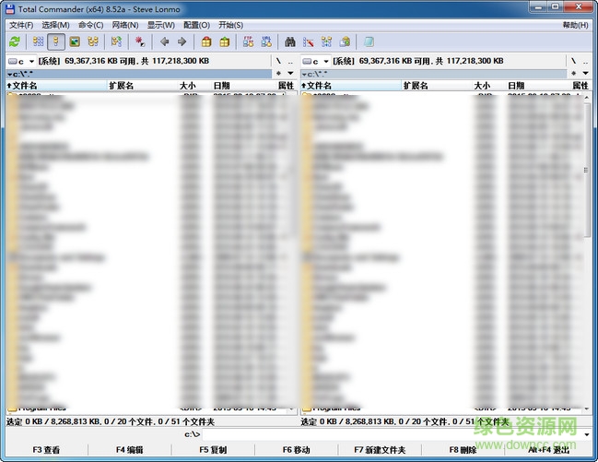The width and height of the screenshot is (598, 462).
Task: Click the F6 移动 button
Action: point(297,450)
